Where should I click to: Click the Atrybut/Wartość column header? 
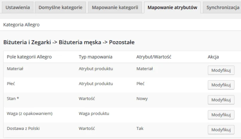coord(154,57)
